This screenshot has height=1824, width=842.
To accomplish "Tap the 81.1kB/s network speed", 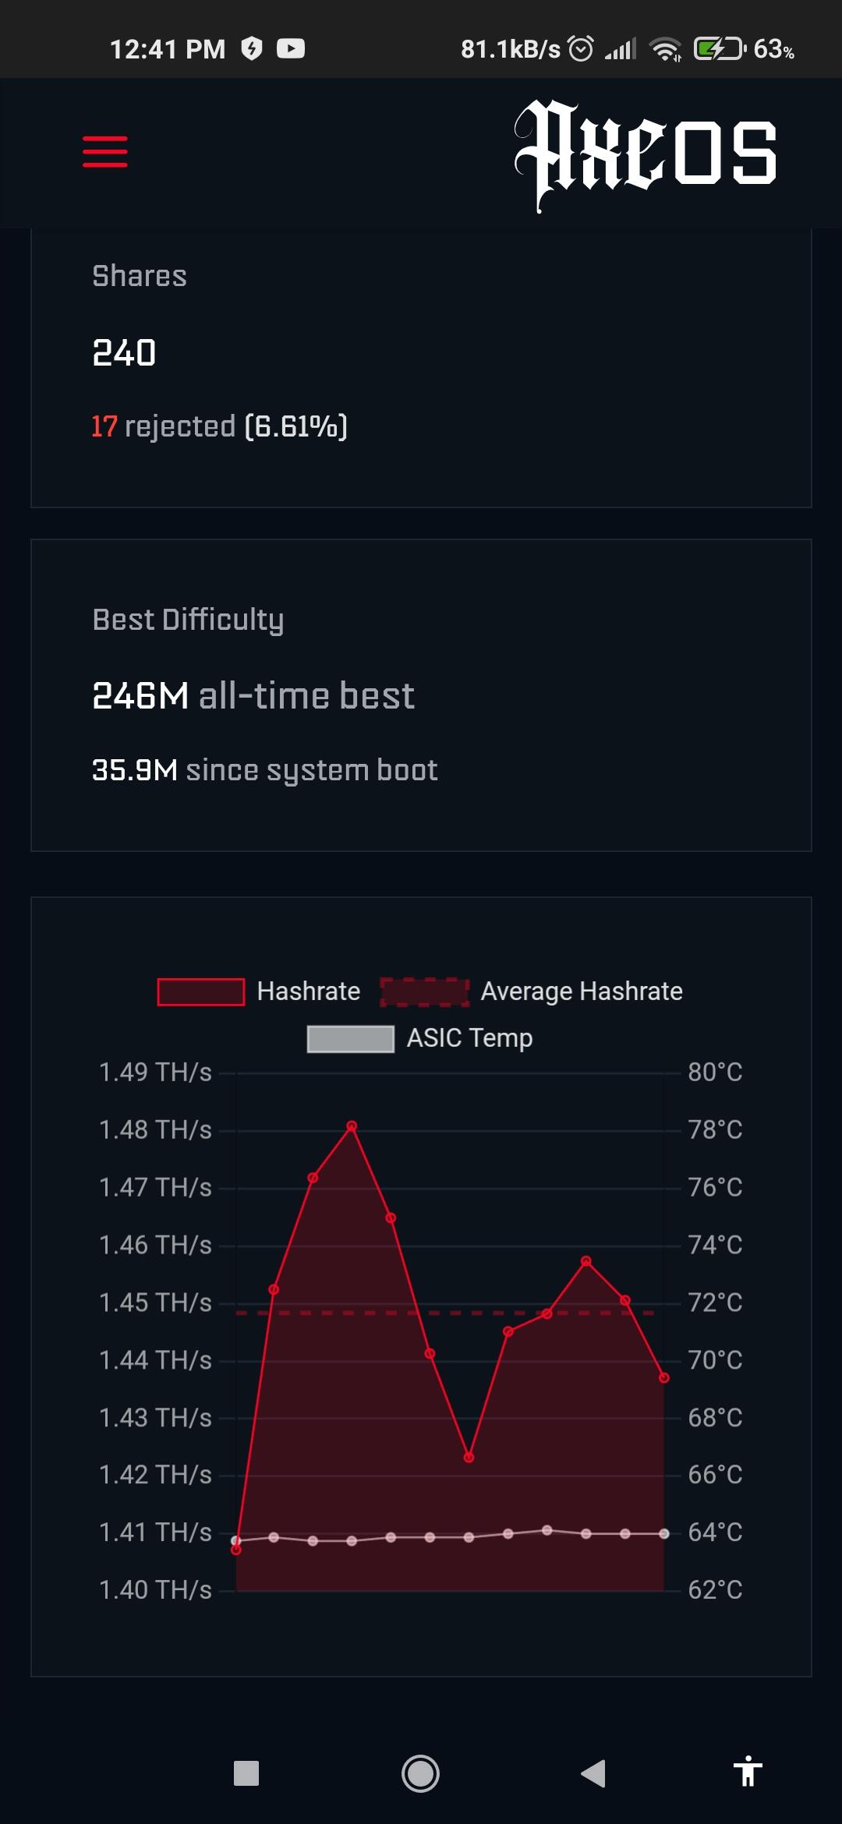I will pyautogui.click(x=511, y=49).
